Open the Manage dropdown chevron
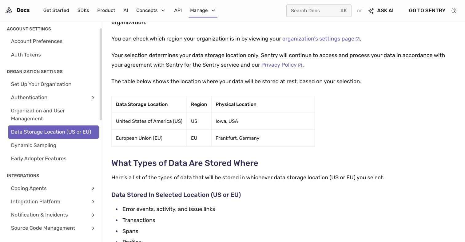465x242 pixels. (x=213, y=10)
